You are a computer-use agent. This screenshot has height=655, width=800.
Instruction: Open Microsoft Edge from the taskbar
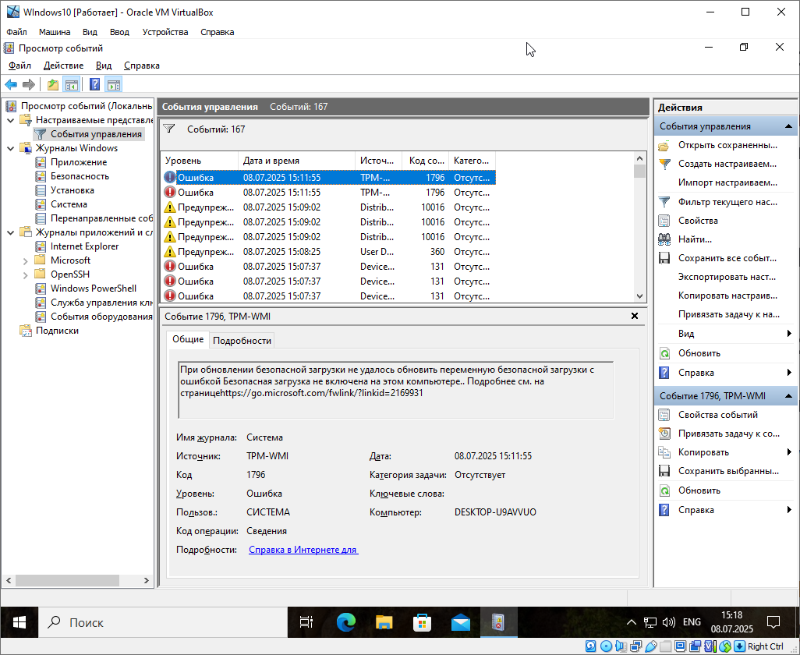(346, 622)
